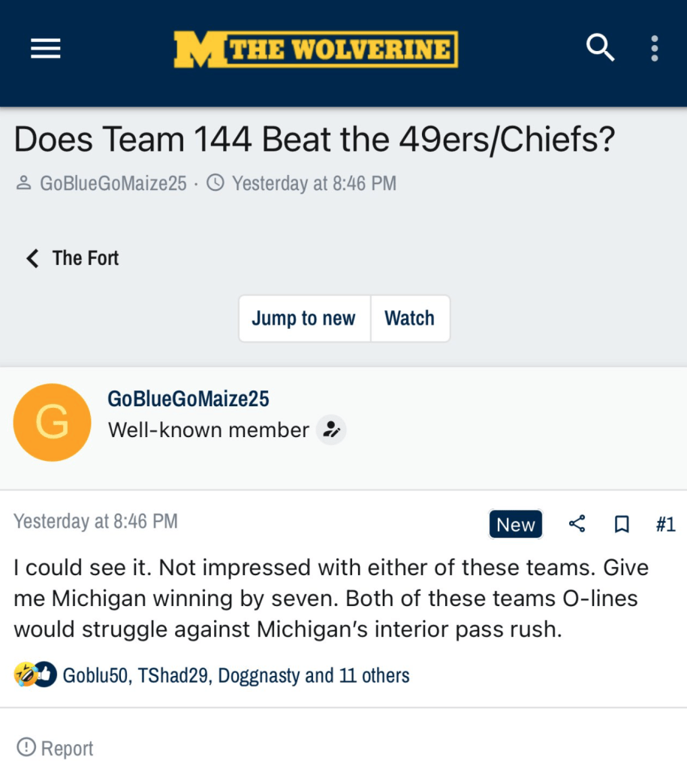The width and height of the screenshot is (687, 769).
Task: Click the thread date Yesterday at 8:46 PM
Action: pyautogui.click(x=314, y=183)
